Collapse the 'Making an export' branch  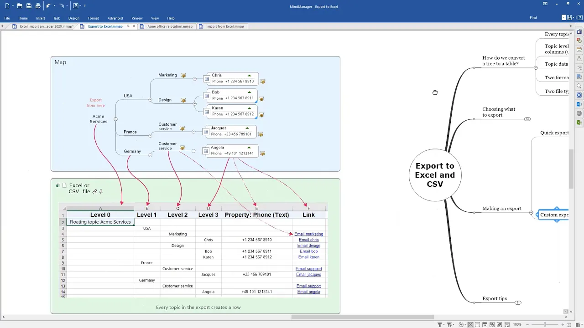[x=531, y=213]
